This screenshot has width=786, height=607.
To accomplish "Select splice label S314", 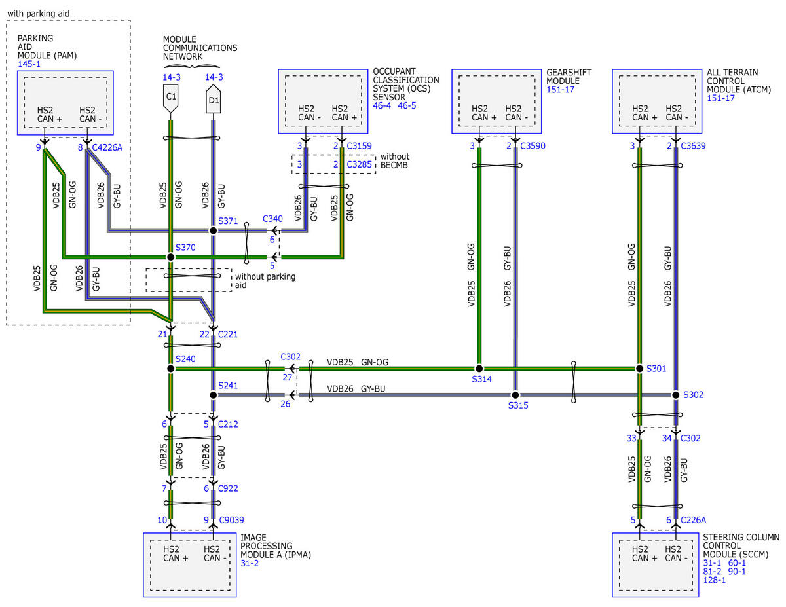I will coord(480,379).
